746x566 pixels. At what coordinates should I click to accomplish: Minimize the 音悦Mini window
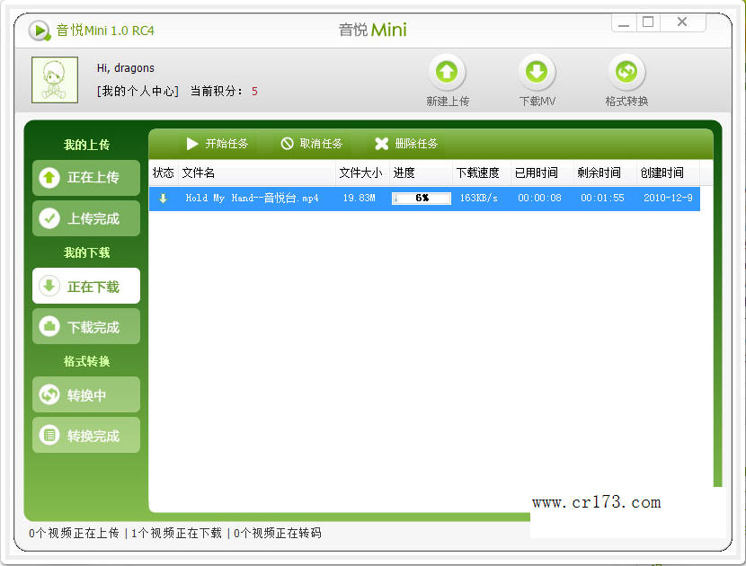(624, 22)
